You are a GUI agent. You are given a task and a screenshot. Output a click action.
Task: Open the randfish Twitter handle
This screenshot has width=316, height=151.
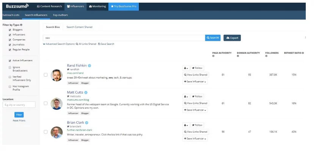(x=73, y=69)
